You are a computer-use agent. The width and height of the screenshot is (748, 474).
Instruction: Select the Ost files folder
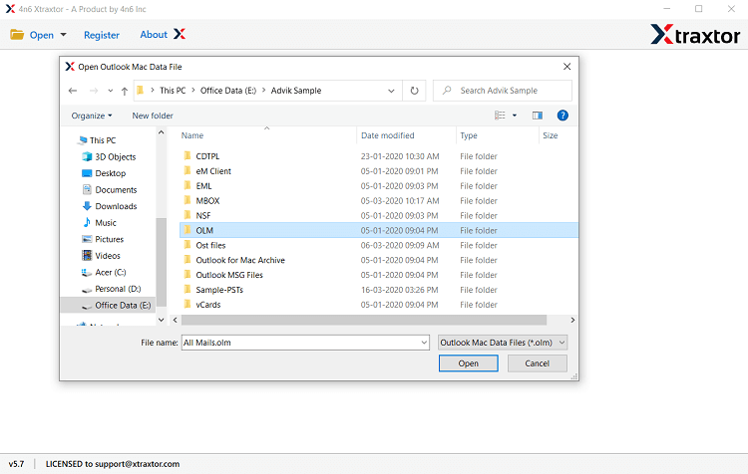click(210, 245)
